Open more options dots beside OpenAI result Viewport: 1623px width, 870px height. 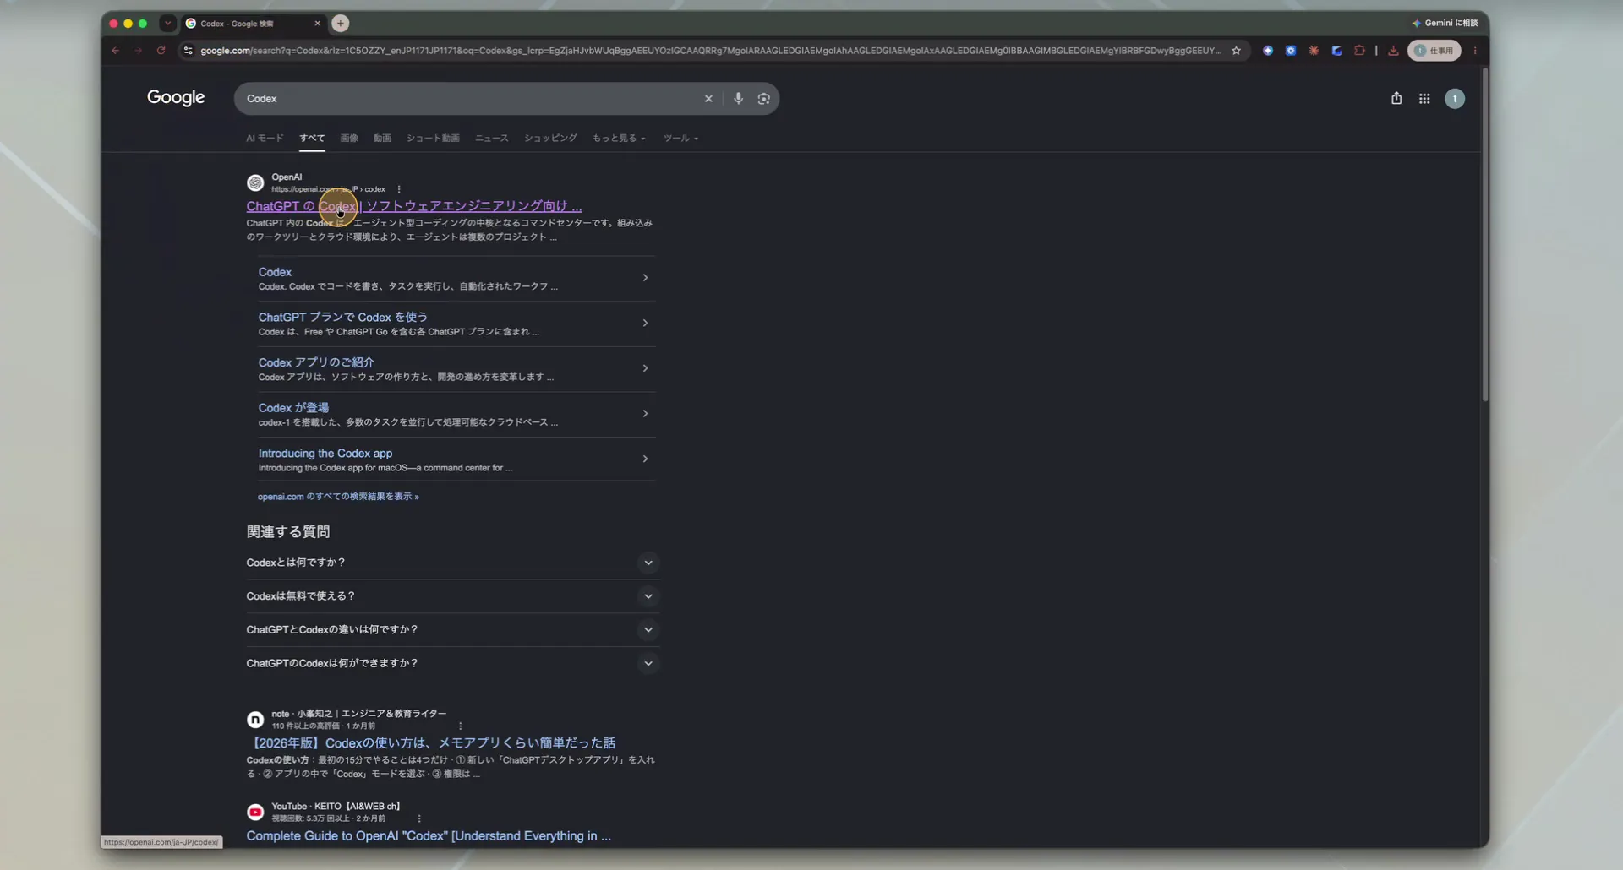point(399,189)
